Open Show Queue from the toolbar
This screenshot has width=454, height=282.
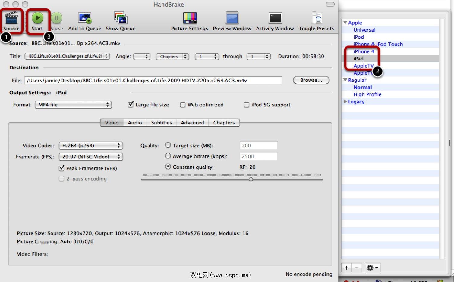[121, 18]
